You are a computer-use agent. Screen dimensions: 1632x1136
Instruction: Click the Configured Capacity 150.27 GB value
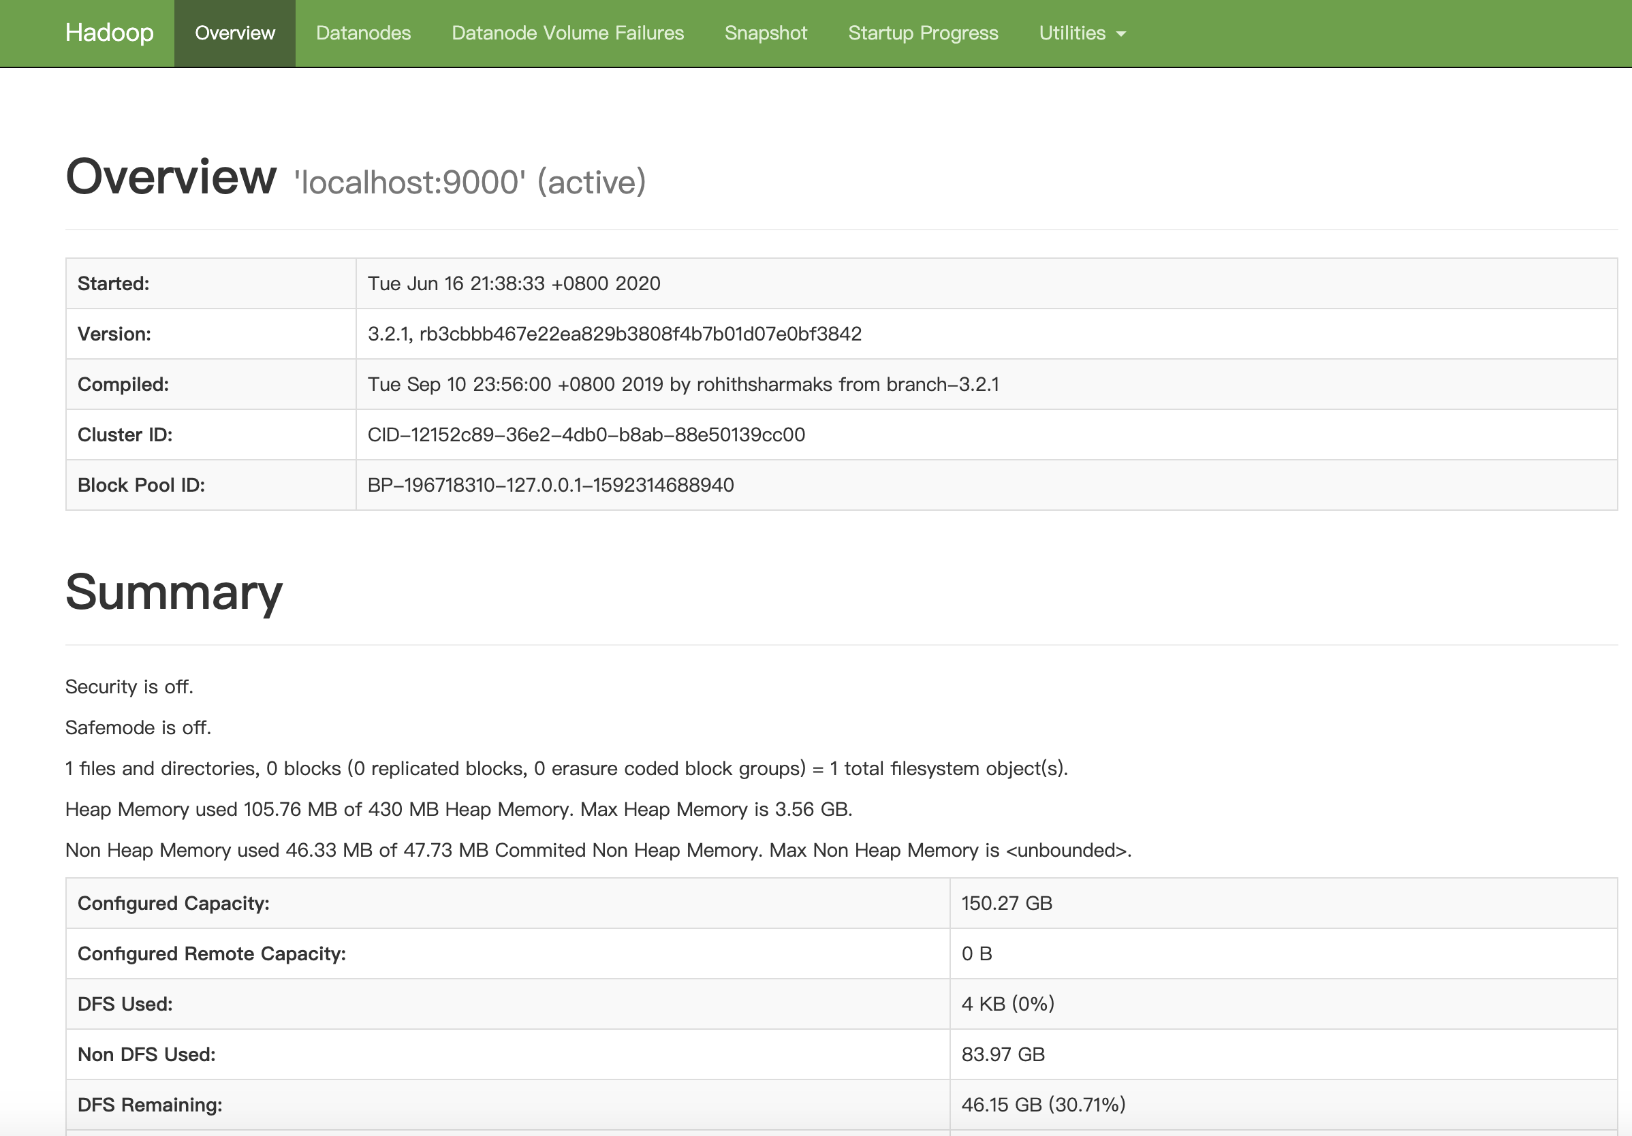1006,904
